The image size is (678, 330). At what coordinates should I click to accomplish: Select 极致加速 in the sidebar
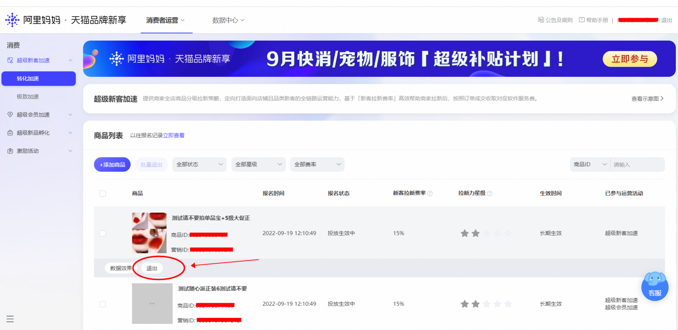[28, 96]
